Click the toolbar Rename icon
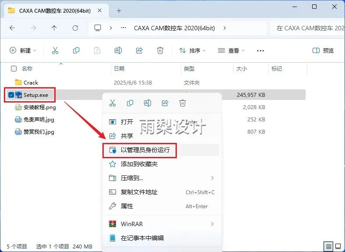This screenshot has width=345, height=252. pyautogui.click(x=118, y=51)
